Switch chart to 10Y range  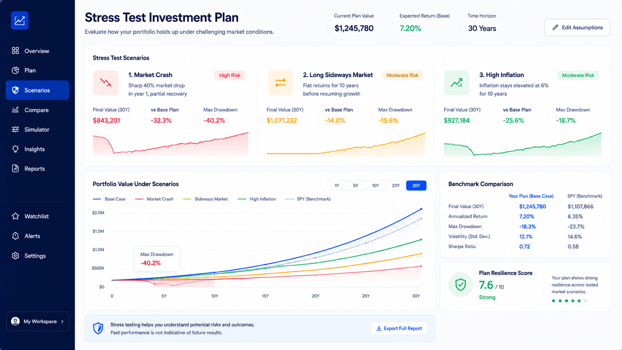click(375, 186)
